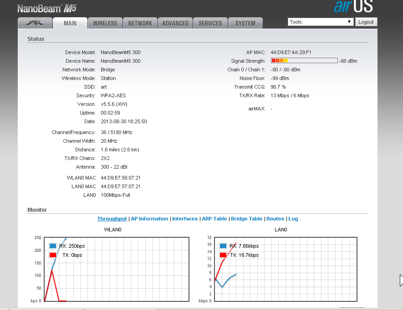Viewport: 403px width, 310px height.
Task: Go to the NETWORK tab
Action: pos(140,23)
